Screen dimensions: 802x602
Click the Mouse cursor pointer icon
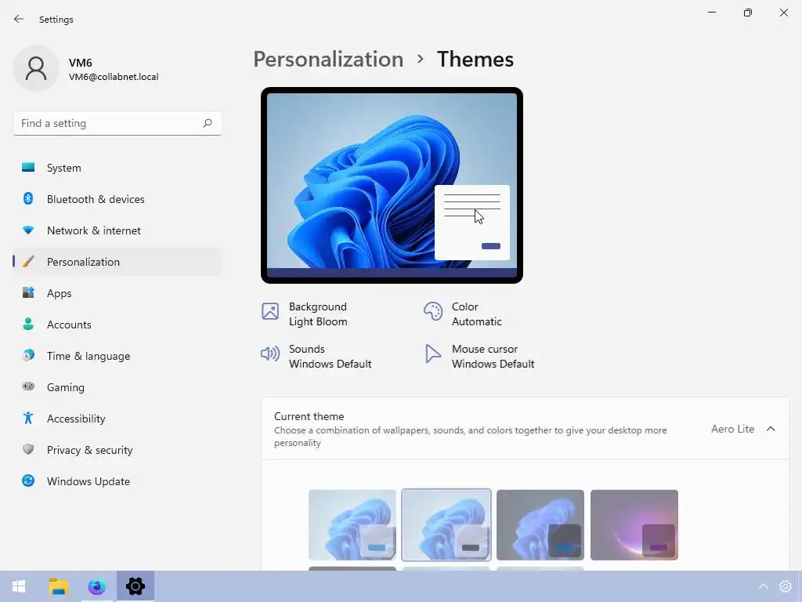click(432, 354)
